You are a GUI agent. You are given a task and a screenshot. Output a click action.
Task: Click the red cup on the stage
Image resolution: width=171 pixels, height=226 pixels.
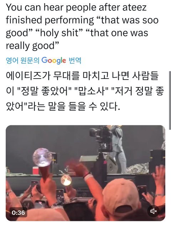(36, 171)
